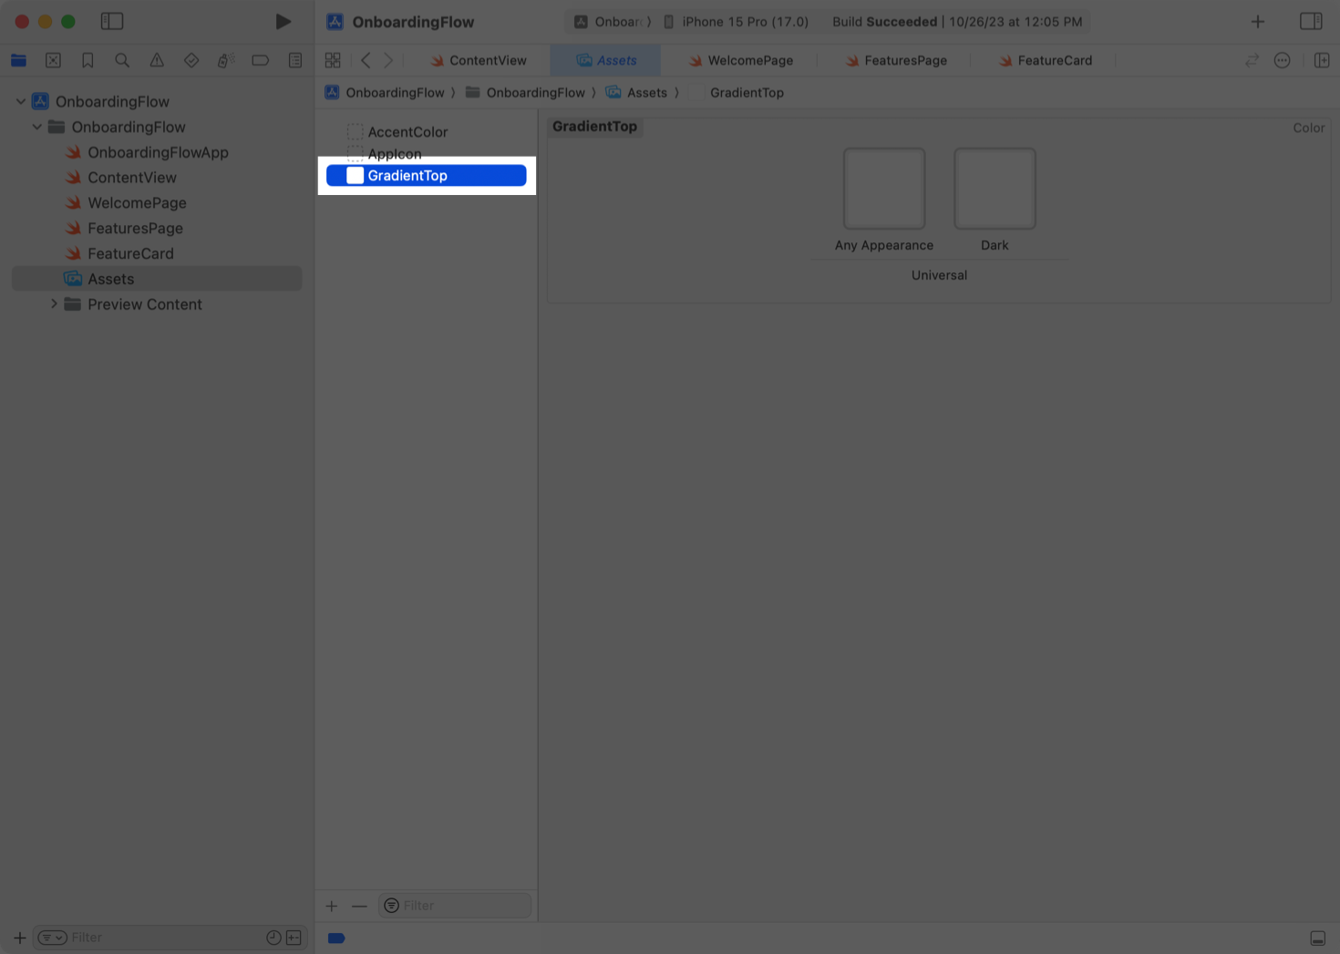Select the Test navigator diamond icon
This screenshot has width=1340, height=954.
point(191,60)
